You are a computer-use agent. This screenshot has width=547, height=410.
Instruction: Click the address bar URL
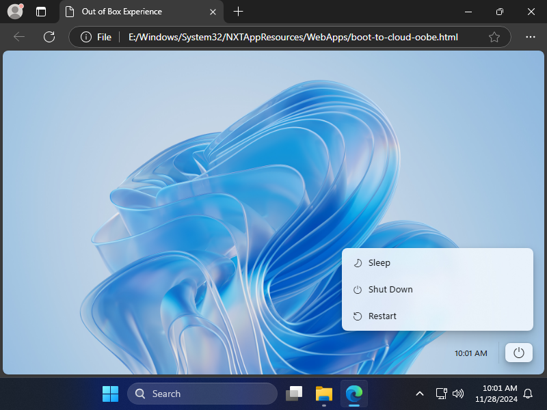(x=293, y=37)
